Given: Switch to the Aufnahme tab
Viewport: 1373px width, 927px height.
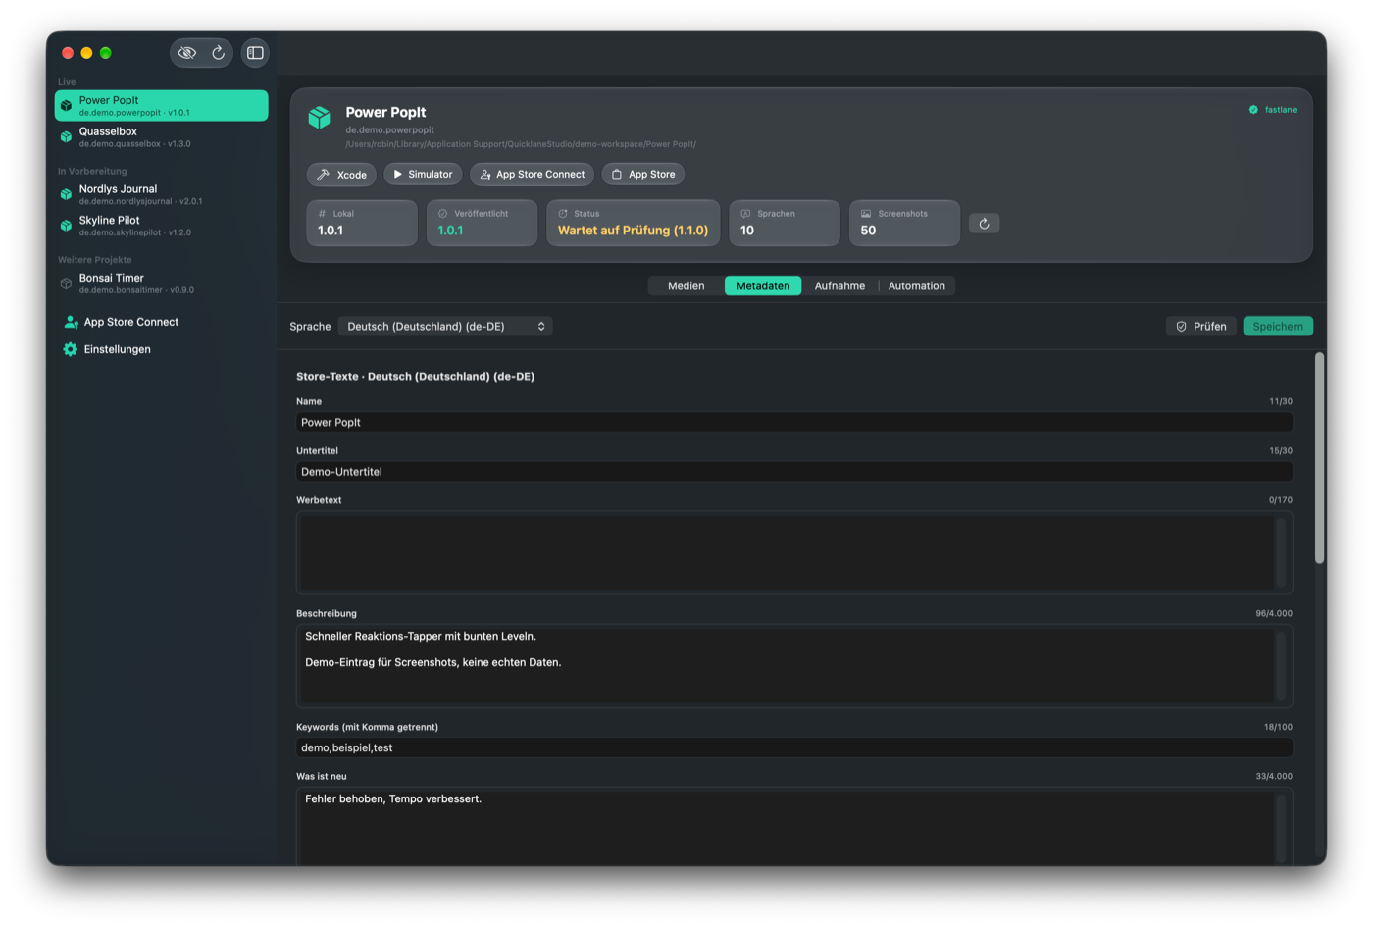Looking at the screenshot, I should (x=839, y=285).
